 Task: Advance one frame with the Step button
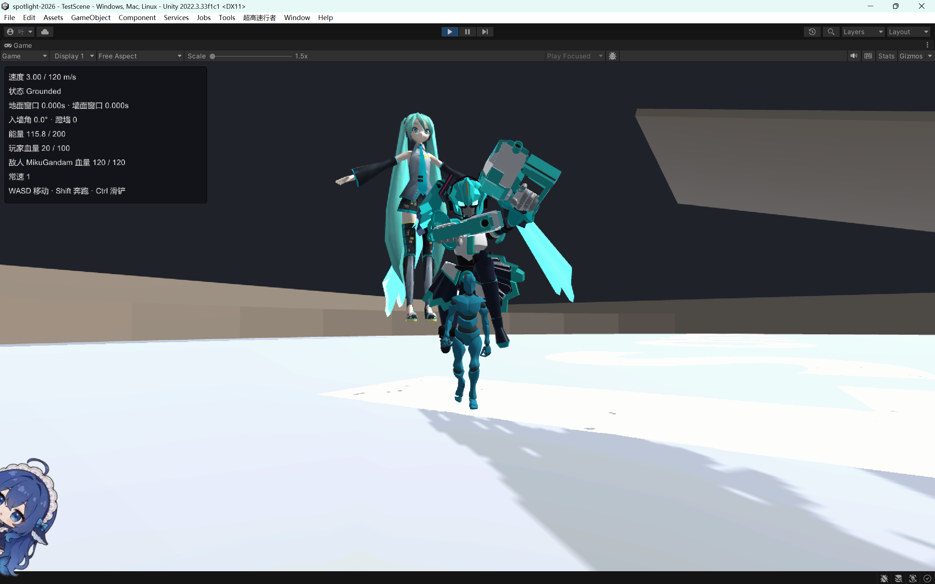(485, 32)
